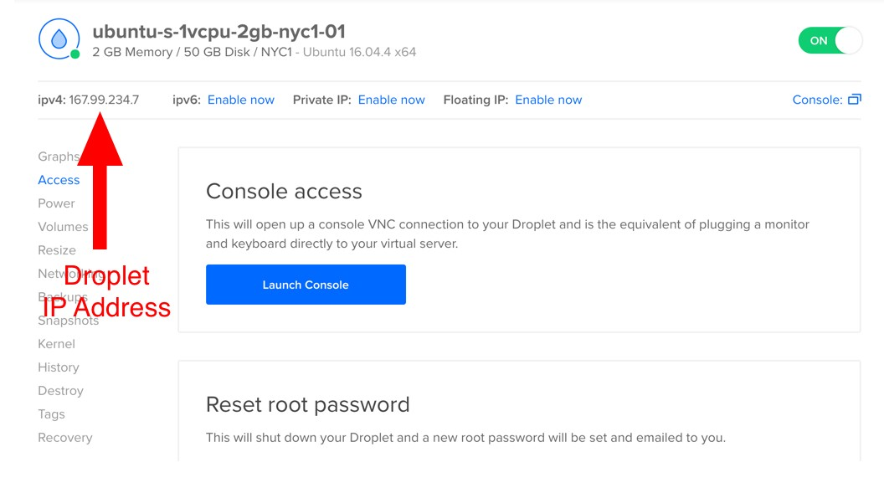
Task: Enable Private IP now
Action: point(391,100)
